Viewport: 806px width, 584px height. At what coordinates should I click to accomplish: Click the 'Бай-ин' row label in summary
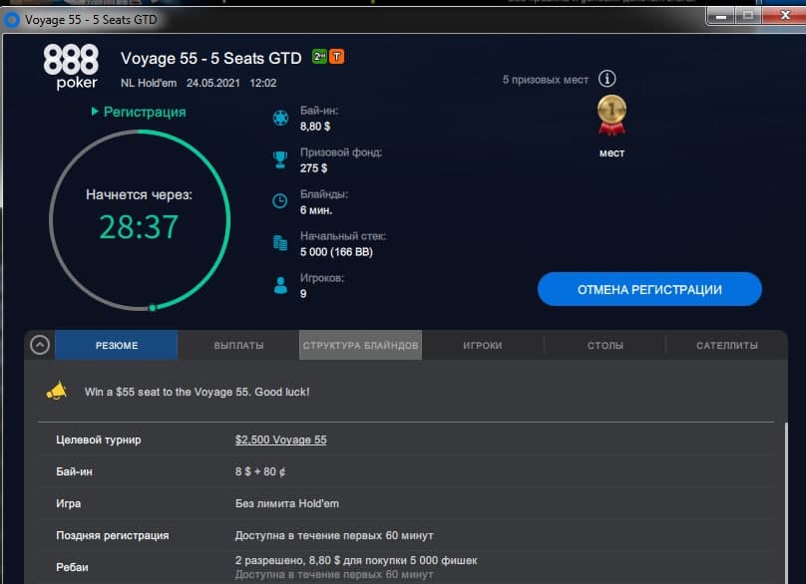coord(74,471)
